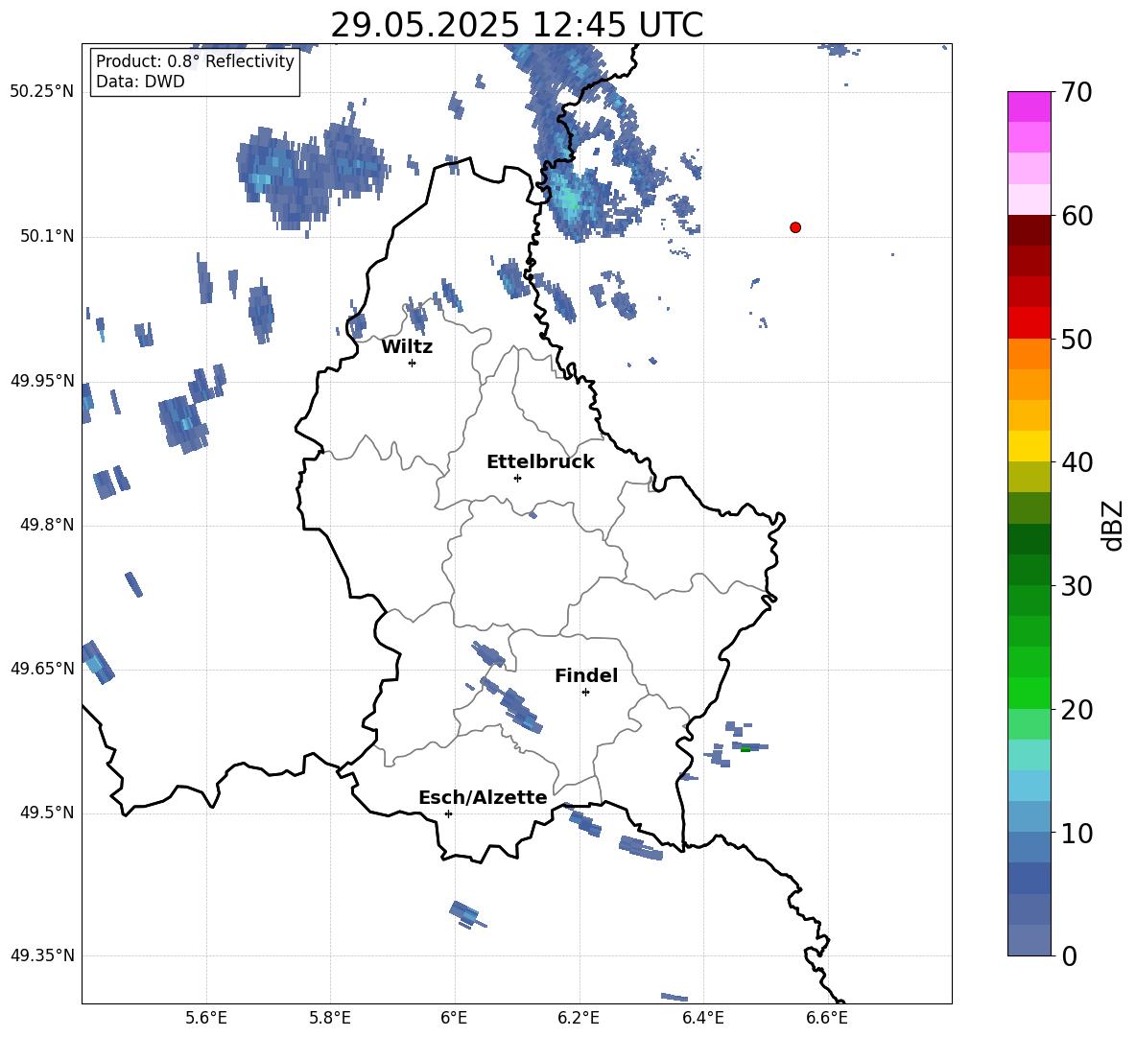Click the 6.2°E longitude label
This screenshot has height=1037, width=1136.
(x=579, y=1018)
